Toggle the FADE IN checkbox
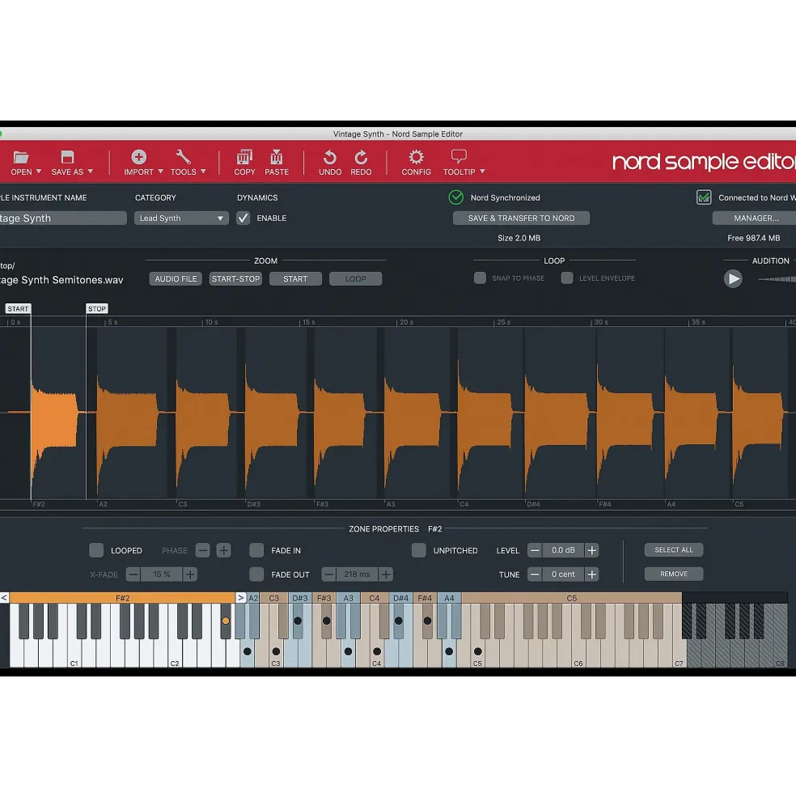 click(256, 550)
